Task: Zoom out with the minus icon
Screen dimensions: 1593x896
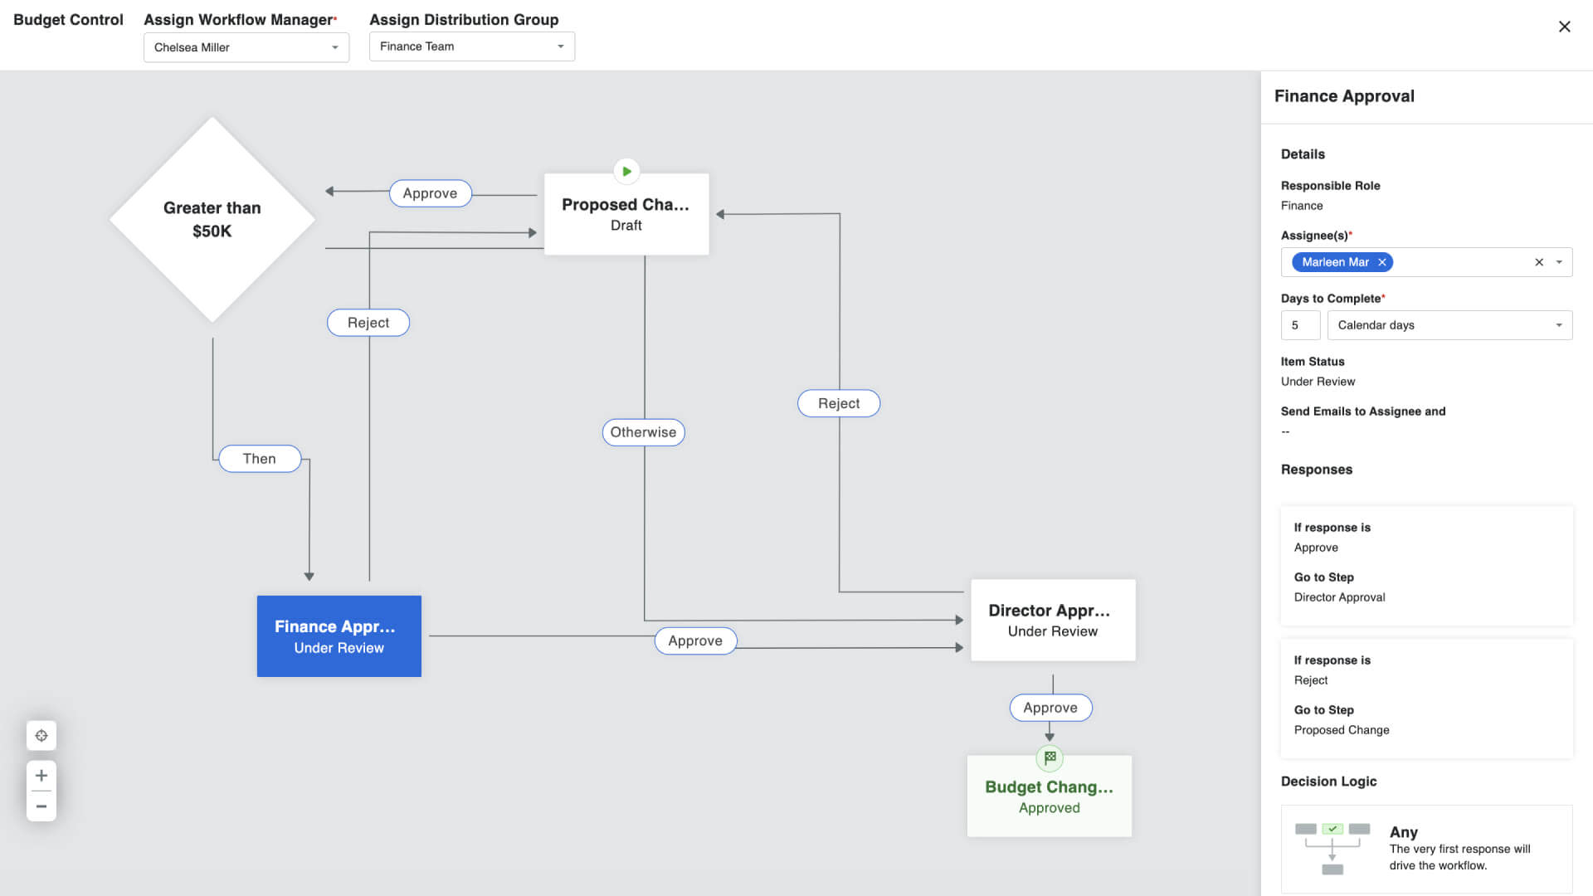Action: point(41,806)
